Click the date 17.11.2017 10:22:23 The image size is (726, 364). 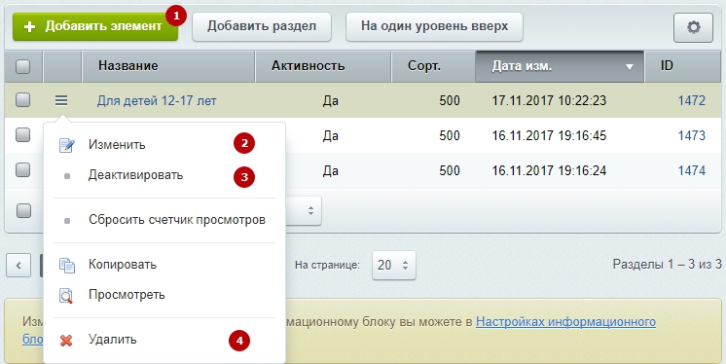pos(549,100)
